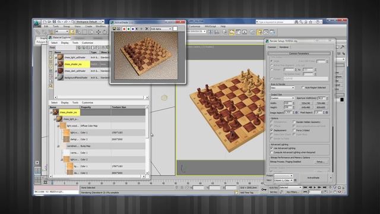Click the 640x480 output size preset button

tap(306, 107)
